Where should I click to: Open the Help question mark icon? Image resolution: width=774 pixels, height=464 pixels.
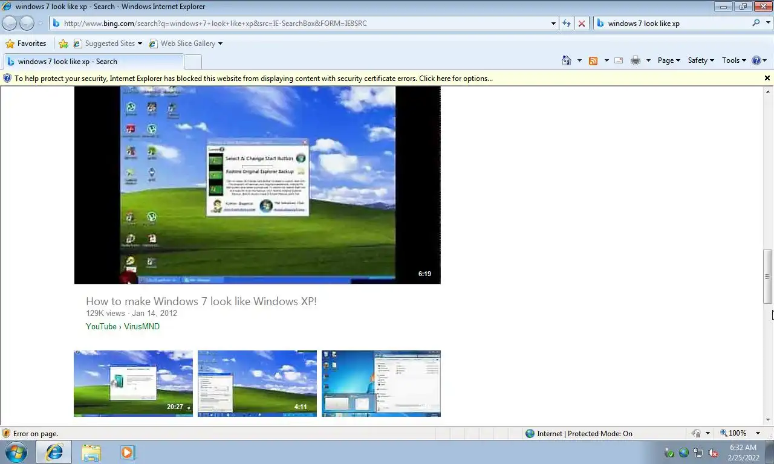click(756, 60)
